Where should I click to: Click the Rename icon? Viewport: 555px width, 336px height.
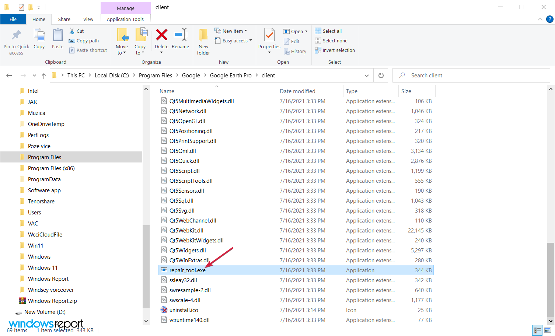[180, 35]
